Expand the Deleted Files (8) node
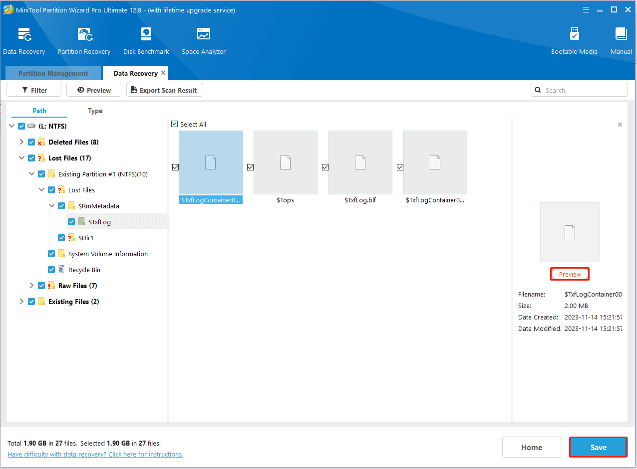Image resolution: width=637 pixels, height=469 pixels. click(x=21, y=142)
